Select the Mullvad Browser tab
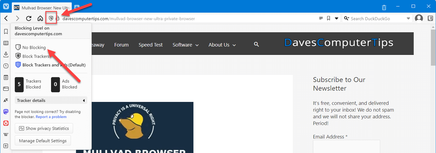 43,7
